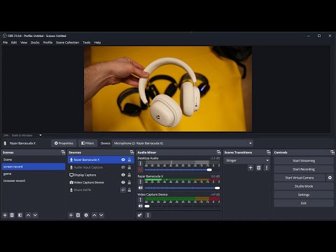Open source properties gear in Sources toolbar
The image size is (336, 252).
86,215
